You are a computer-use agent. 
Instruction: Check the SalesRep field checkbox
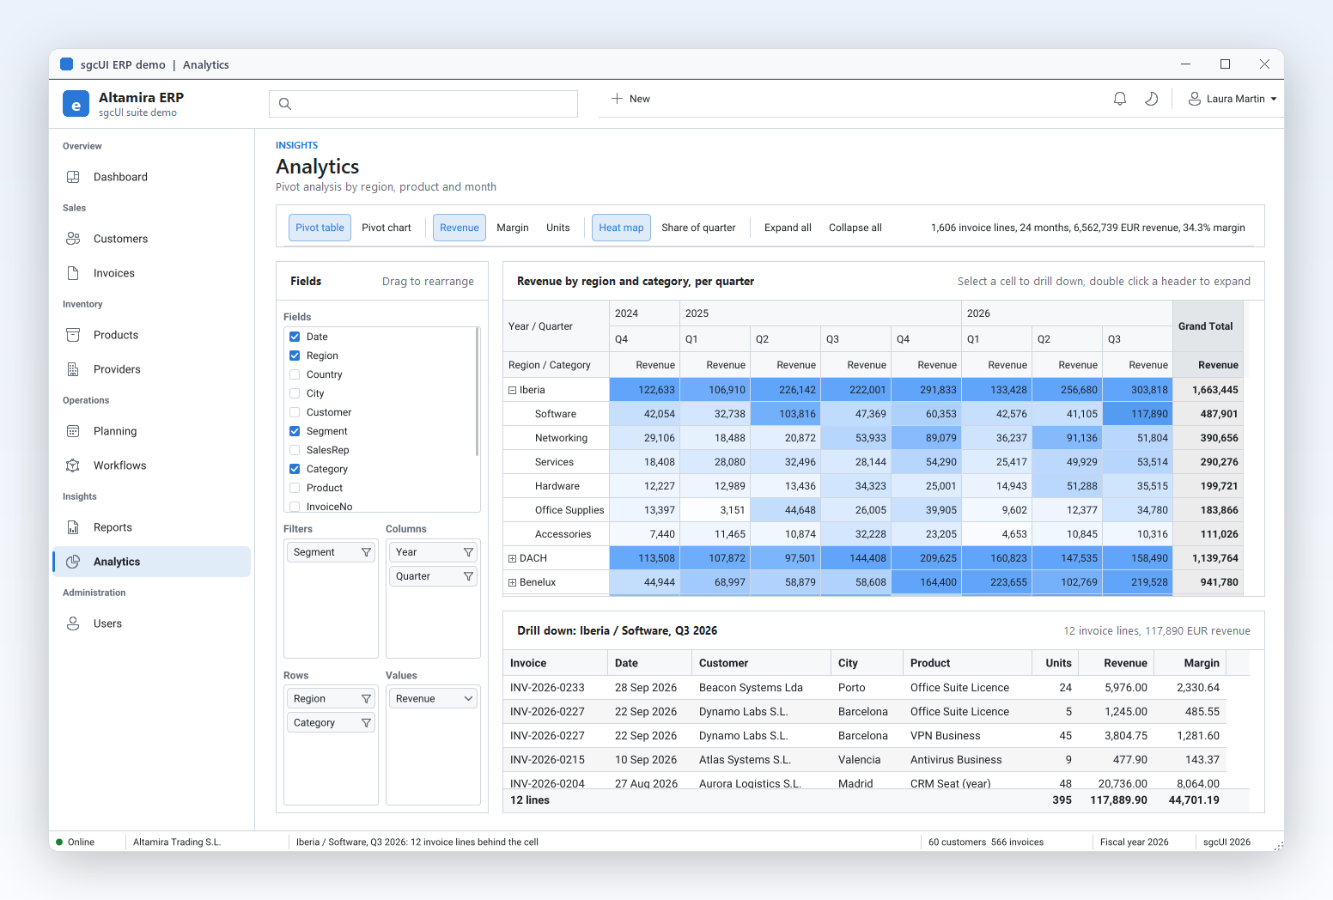click(295, 450)
